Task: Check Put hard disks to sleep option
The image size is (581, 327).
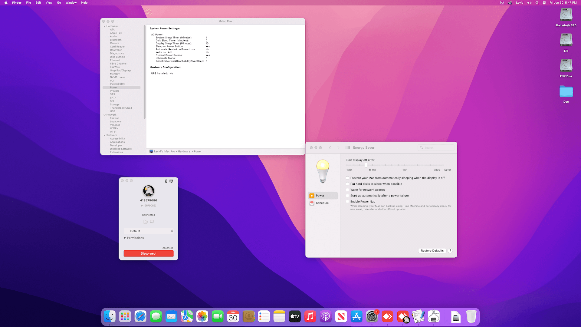Action: (348, 184)
